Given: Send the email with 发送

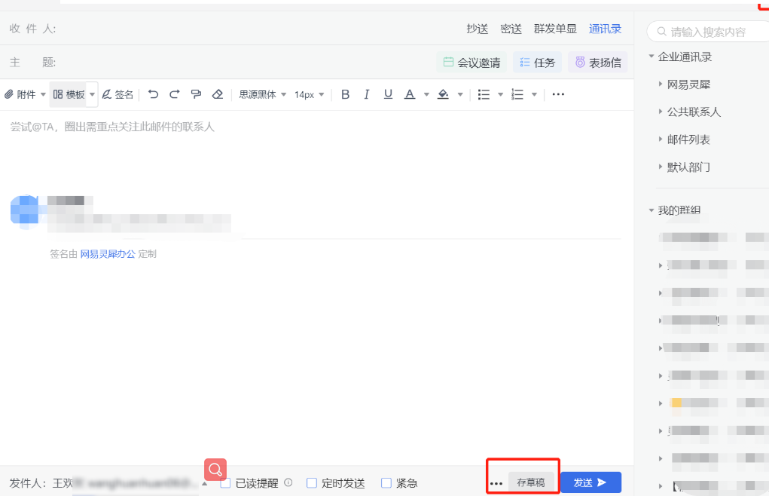Looking at the screenshot, I should tap(590, 482).
